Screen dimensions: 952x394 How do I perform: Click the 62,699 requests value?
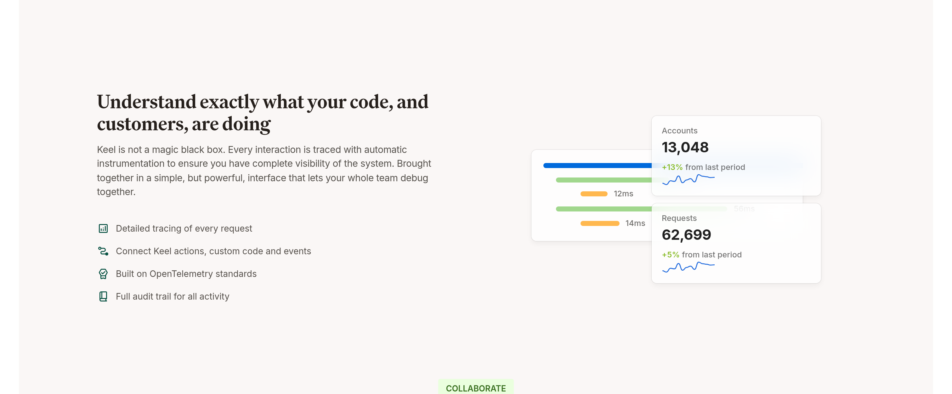point(686,235)
